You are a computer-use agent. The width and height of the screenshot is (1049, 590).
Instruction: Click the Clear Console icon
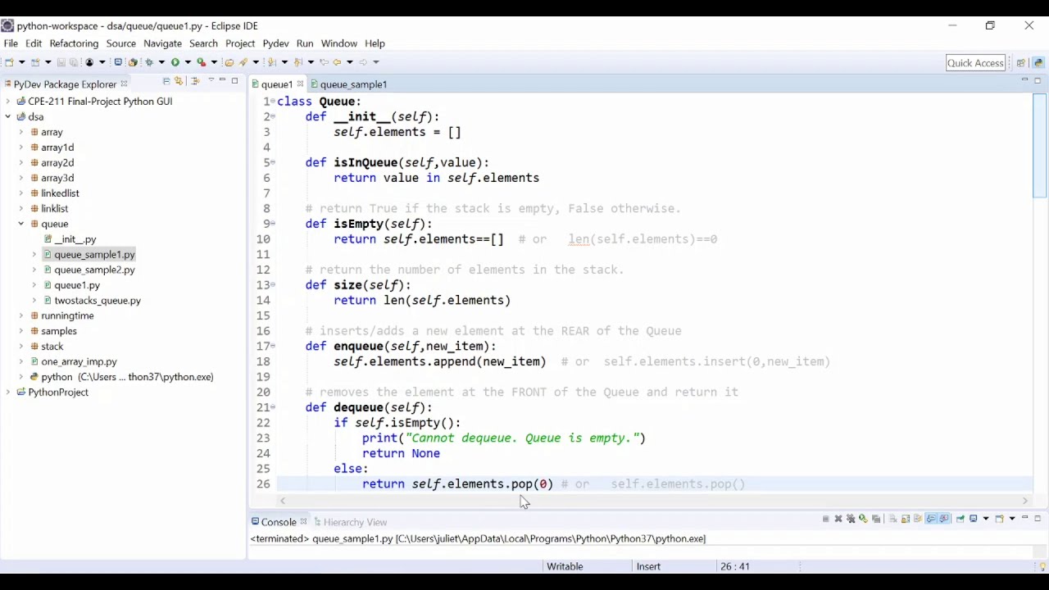pos(892,519)
